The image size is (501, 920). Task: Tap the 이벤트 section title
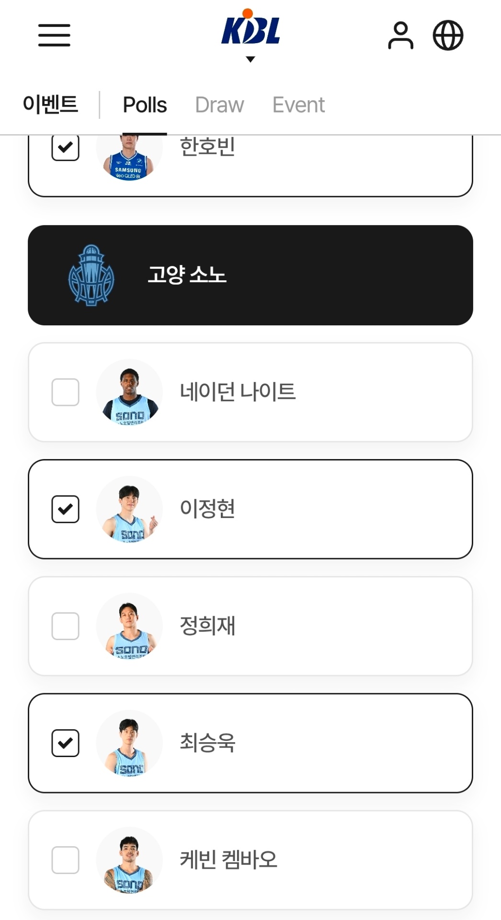[50, 104]
